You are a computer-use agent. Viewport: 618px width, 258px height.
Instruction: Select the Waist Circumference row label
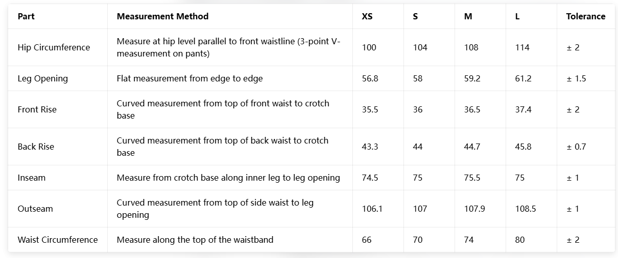coord(58,240)
